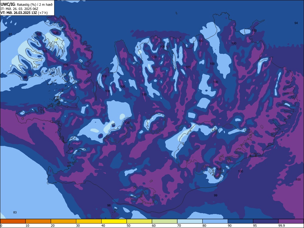Click the '30' legend tick label
The height and width of the screenshot is (228, 304).
78,226
